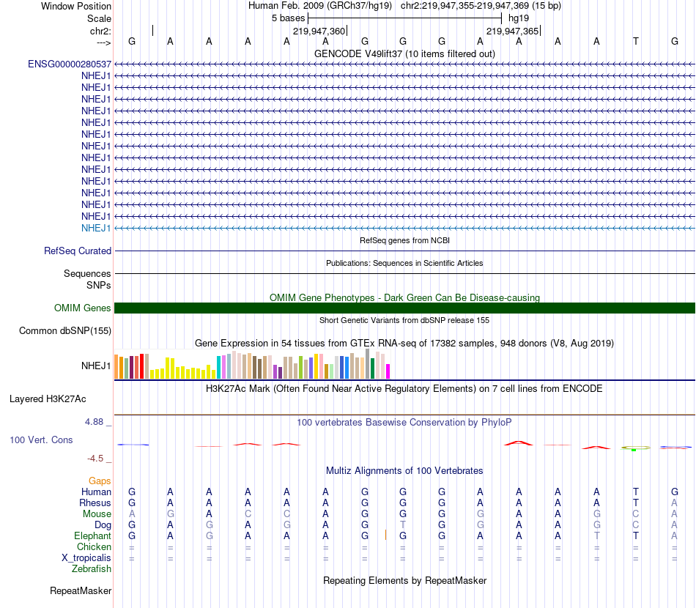
Task: Click the chr2: ruler label
Action: click(x=100, y=31)
